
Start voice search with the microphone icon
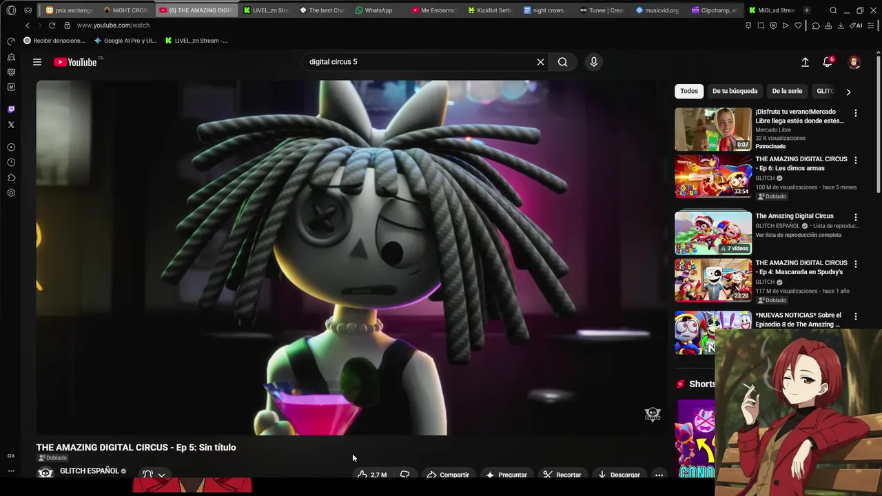tap(594, 62)
